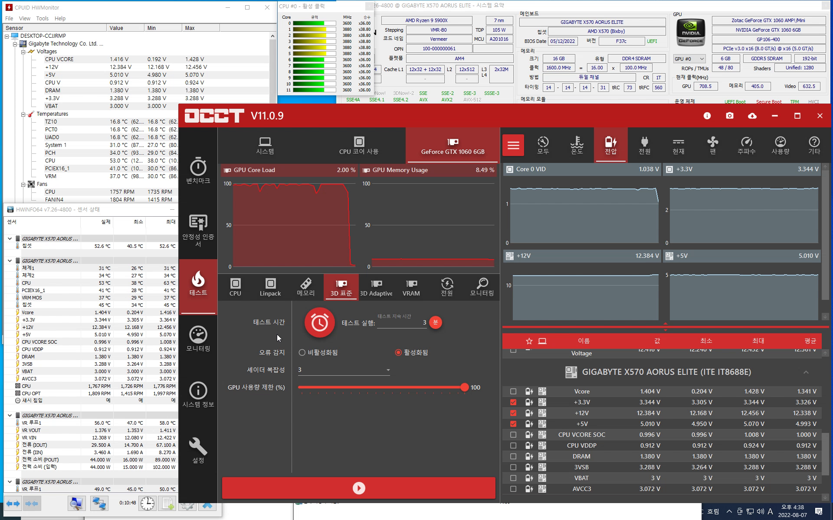
Task: Uncheck the +12V sensor checkbox
Action: point(513,413)
